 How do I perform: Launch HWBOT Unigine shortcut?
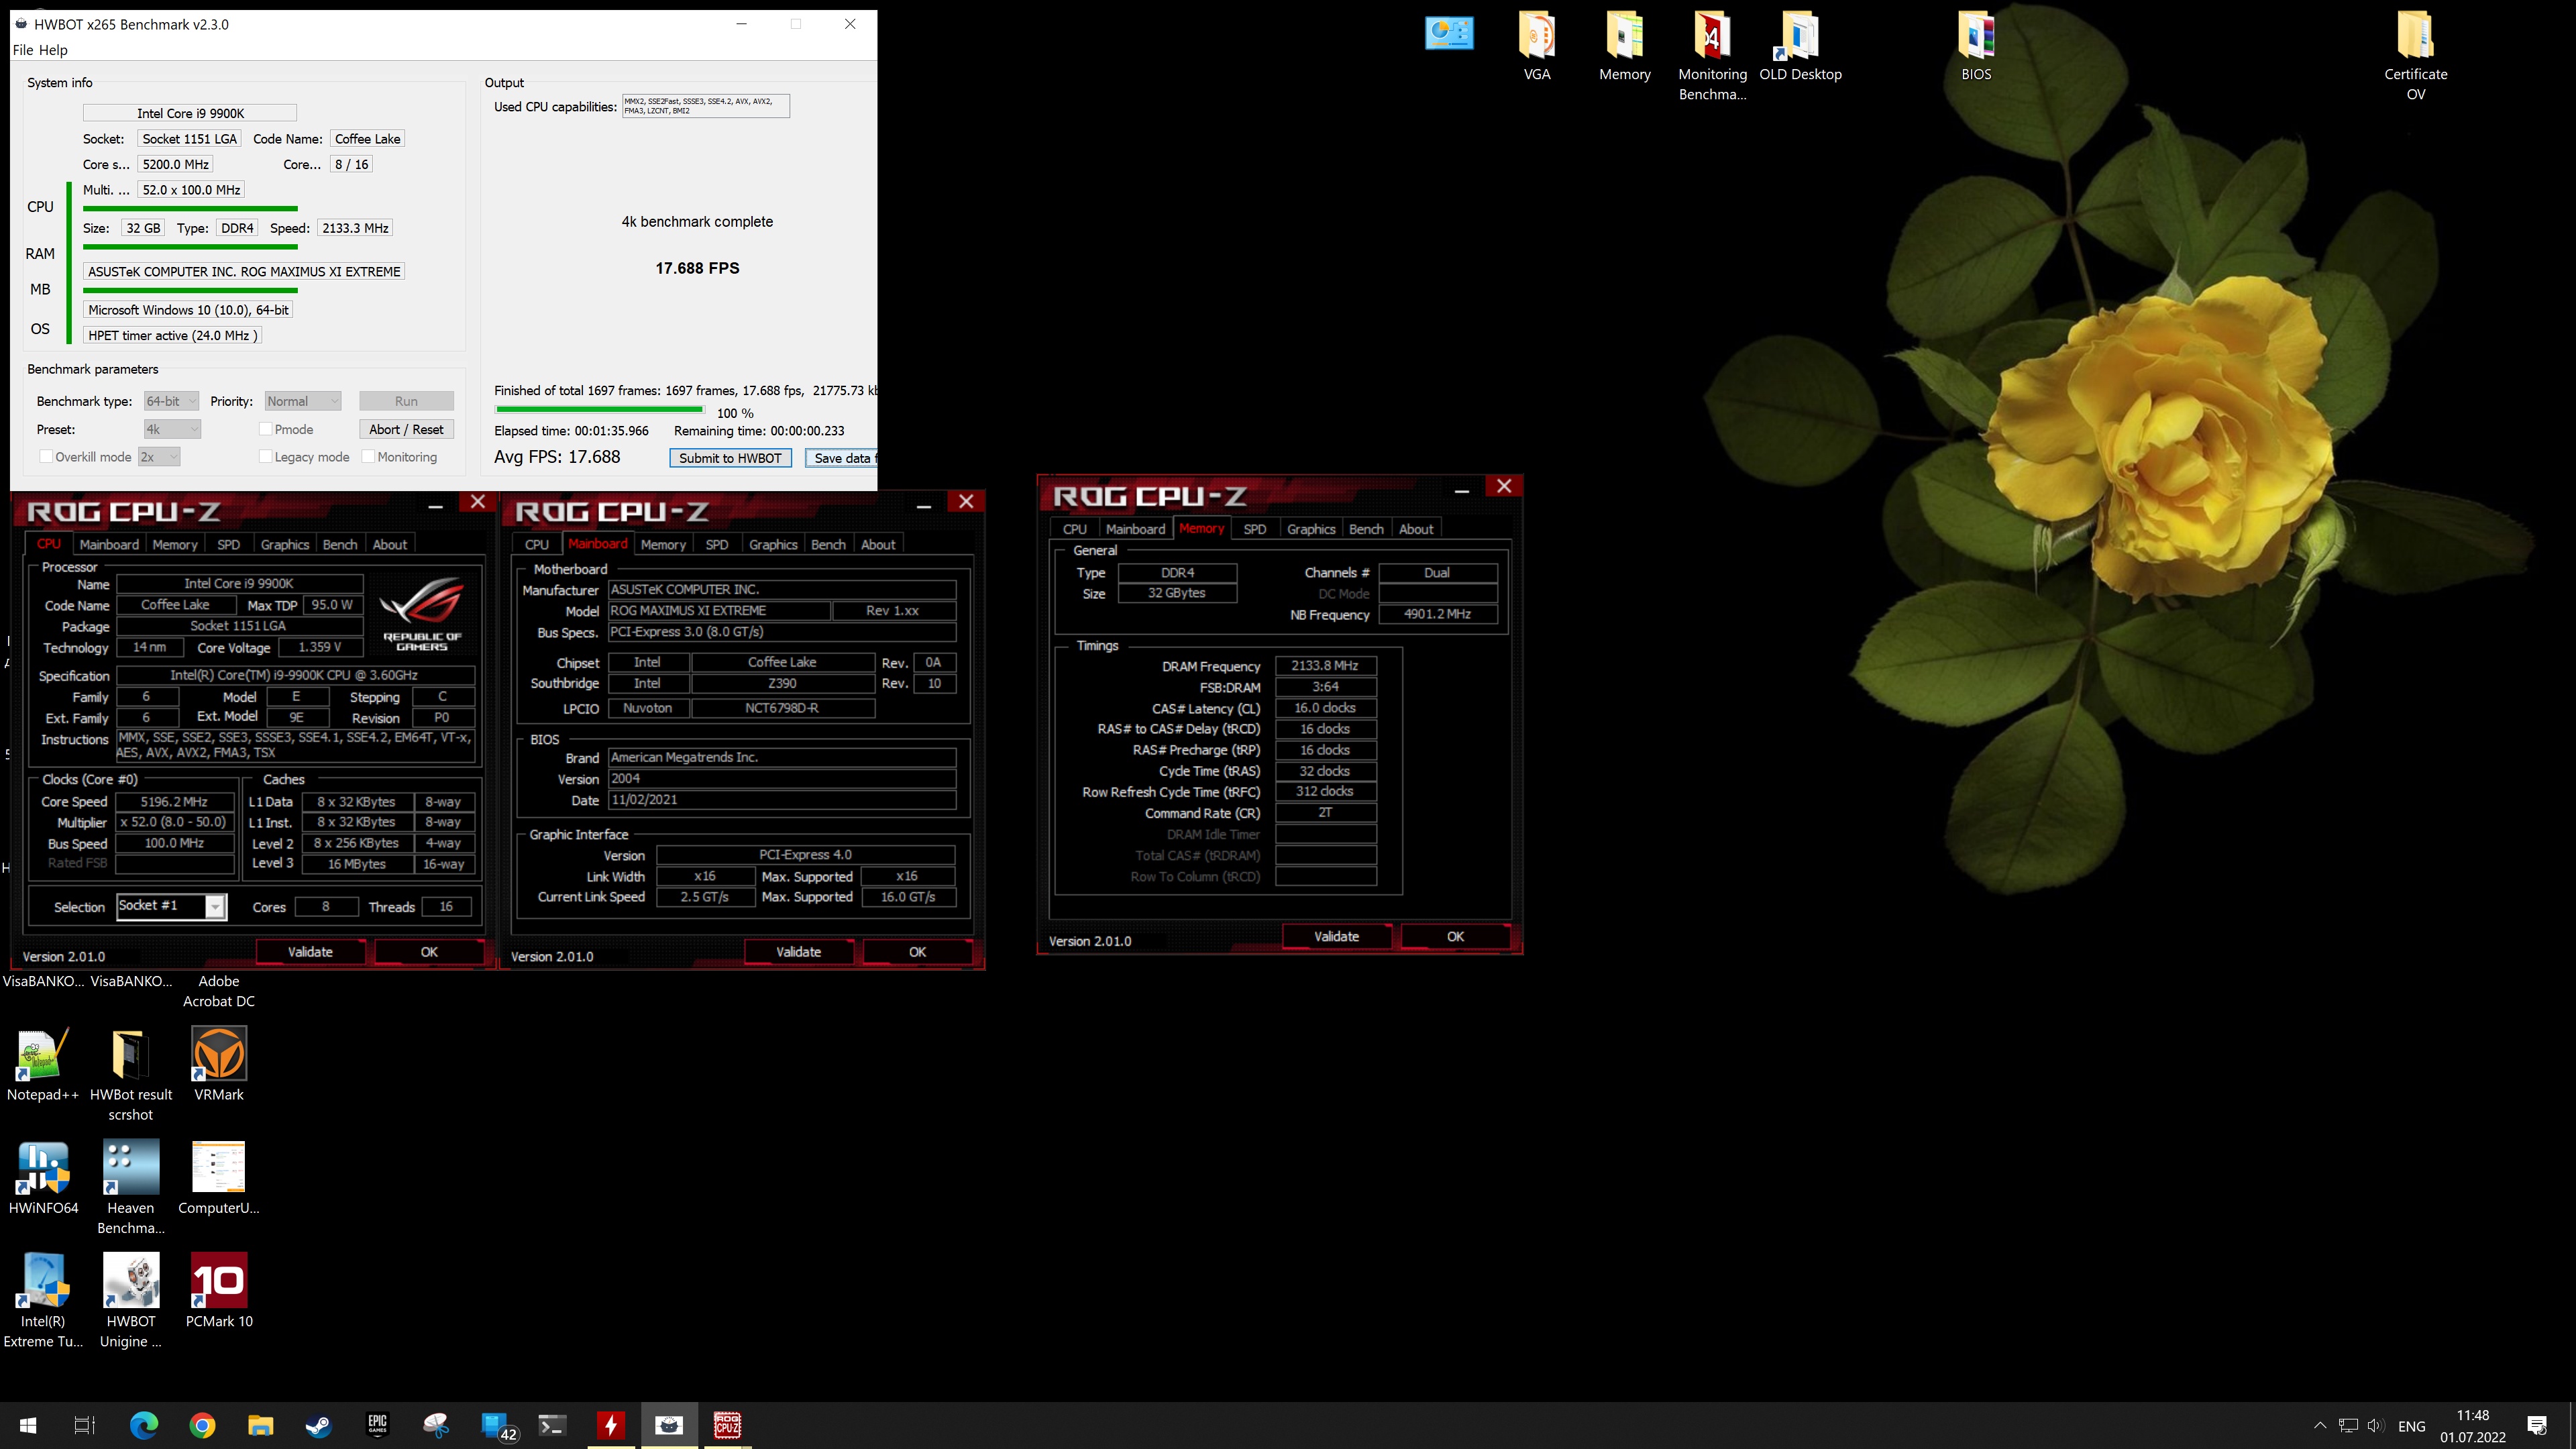click(131, 1301)
